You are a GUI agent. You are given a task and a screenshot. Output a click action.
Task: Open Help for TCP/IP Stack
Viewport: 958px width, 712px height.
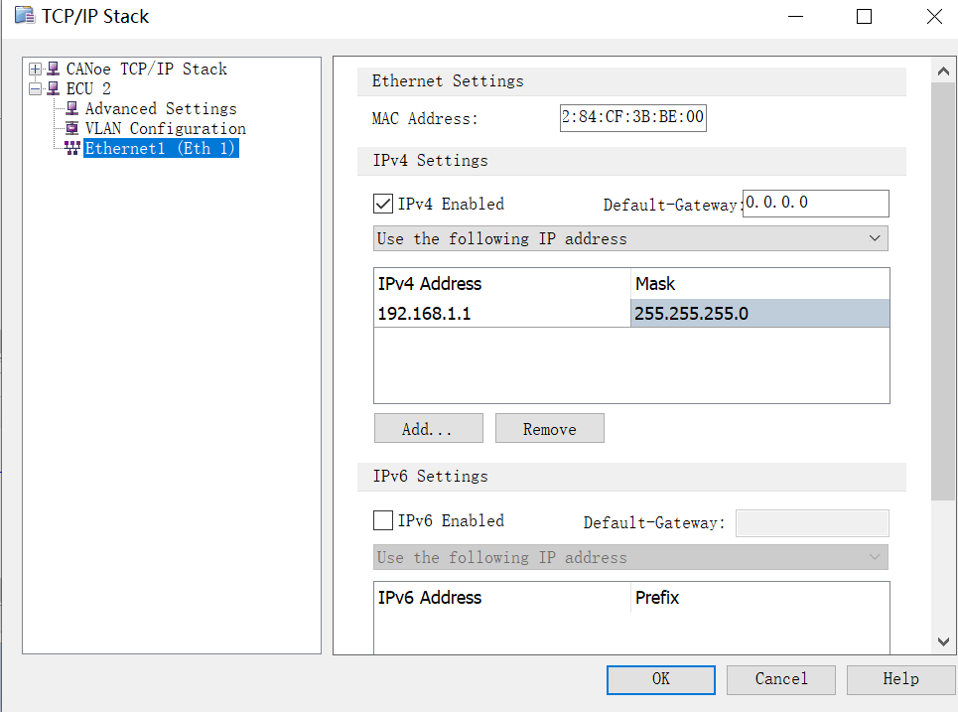900,679
